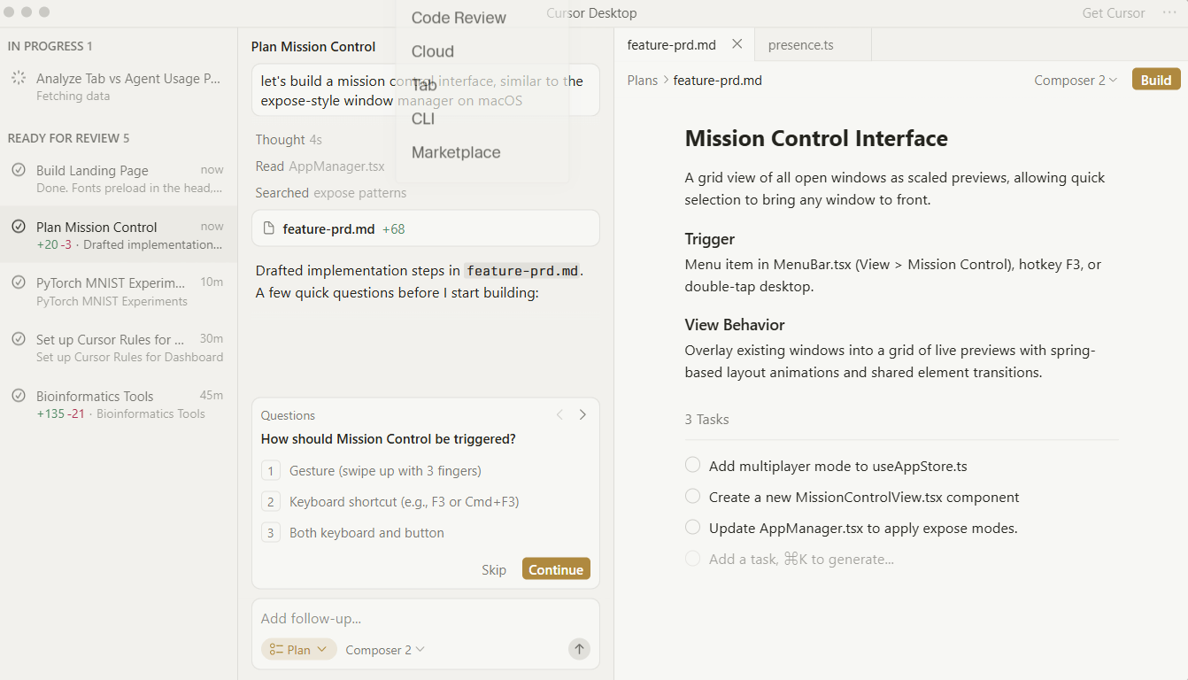Screen dimensions: 1188x680
Task: Click the file icon beside feature-prd.md +68
Action: coord(269,228)
